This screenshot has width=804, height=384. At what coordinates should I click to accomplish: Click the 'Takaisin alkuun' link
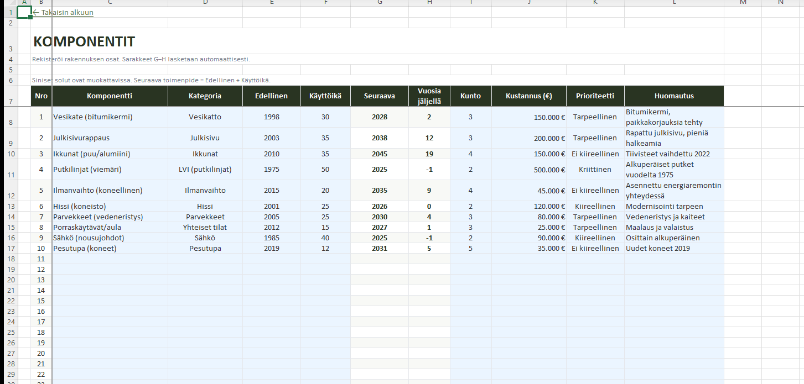(x=63, y=12)
